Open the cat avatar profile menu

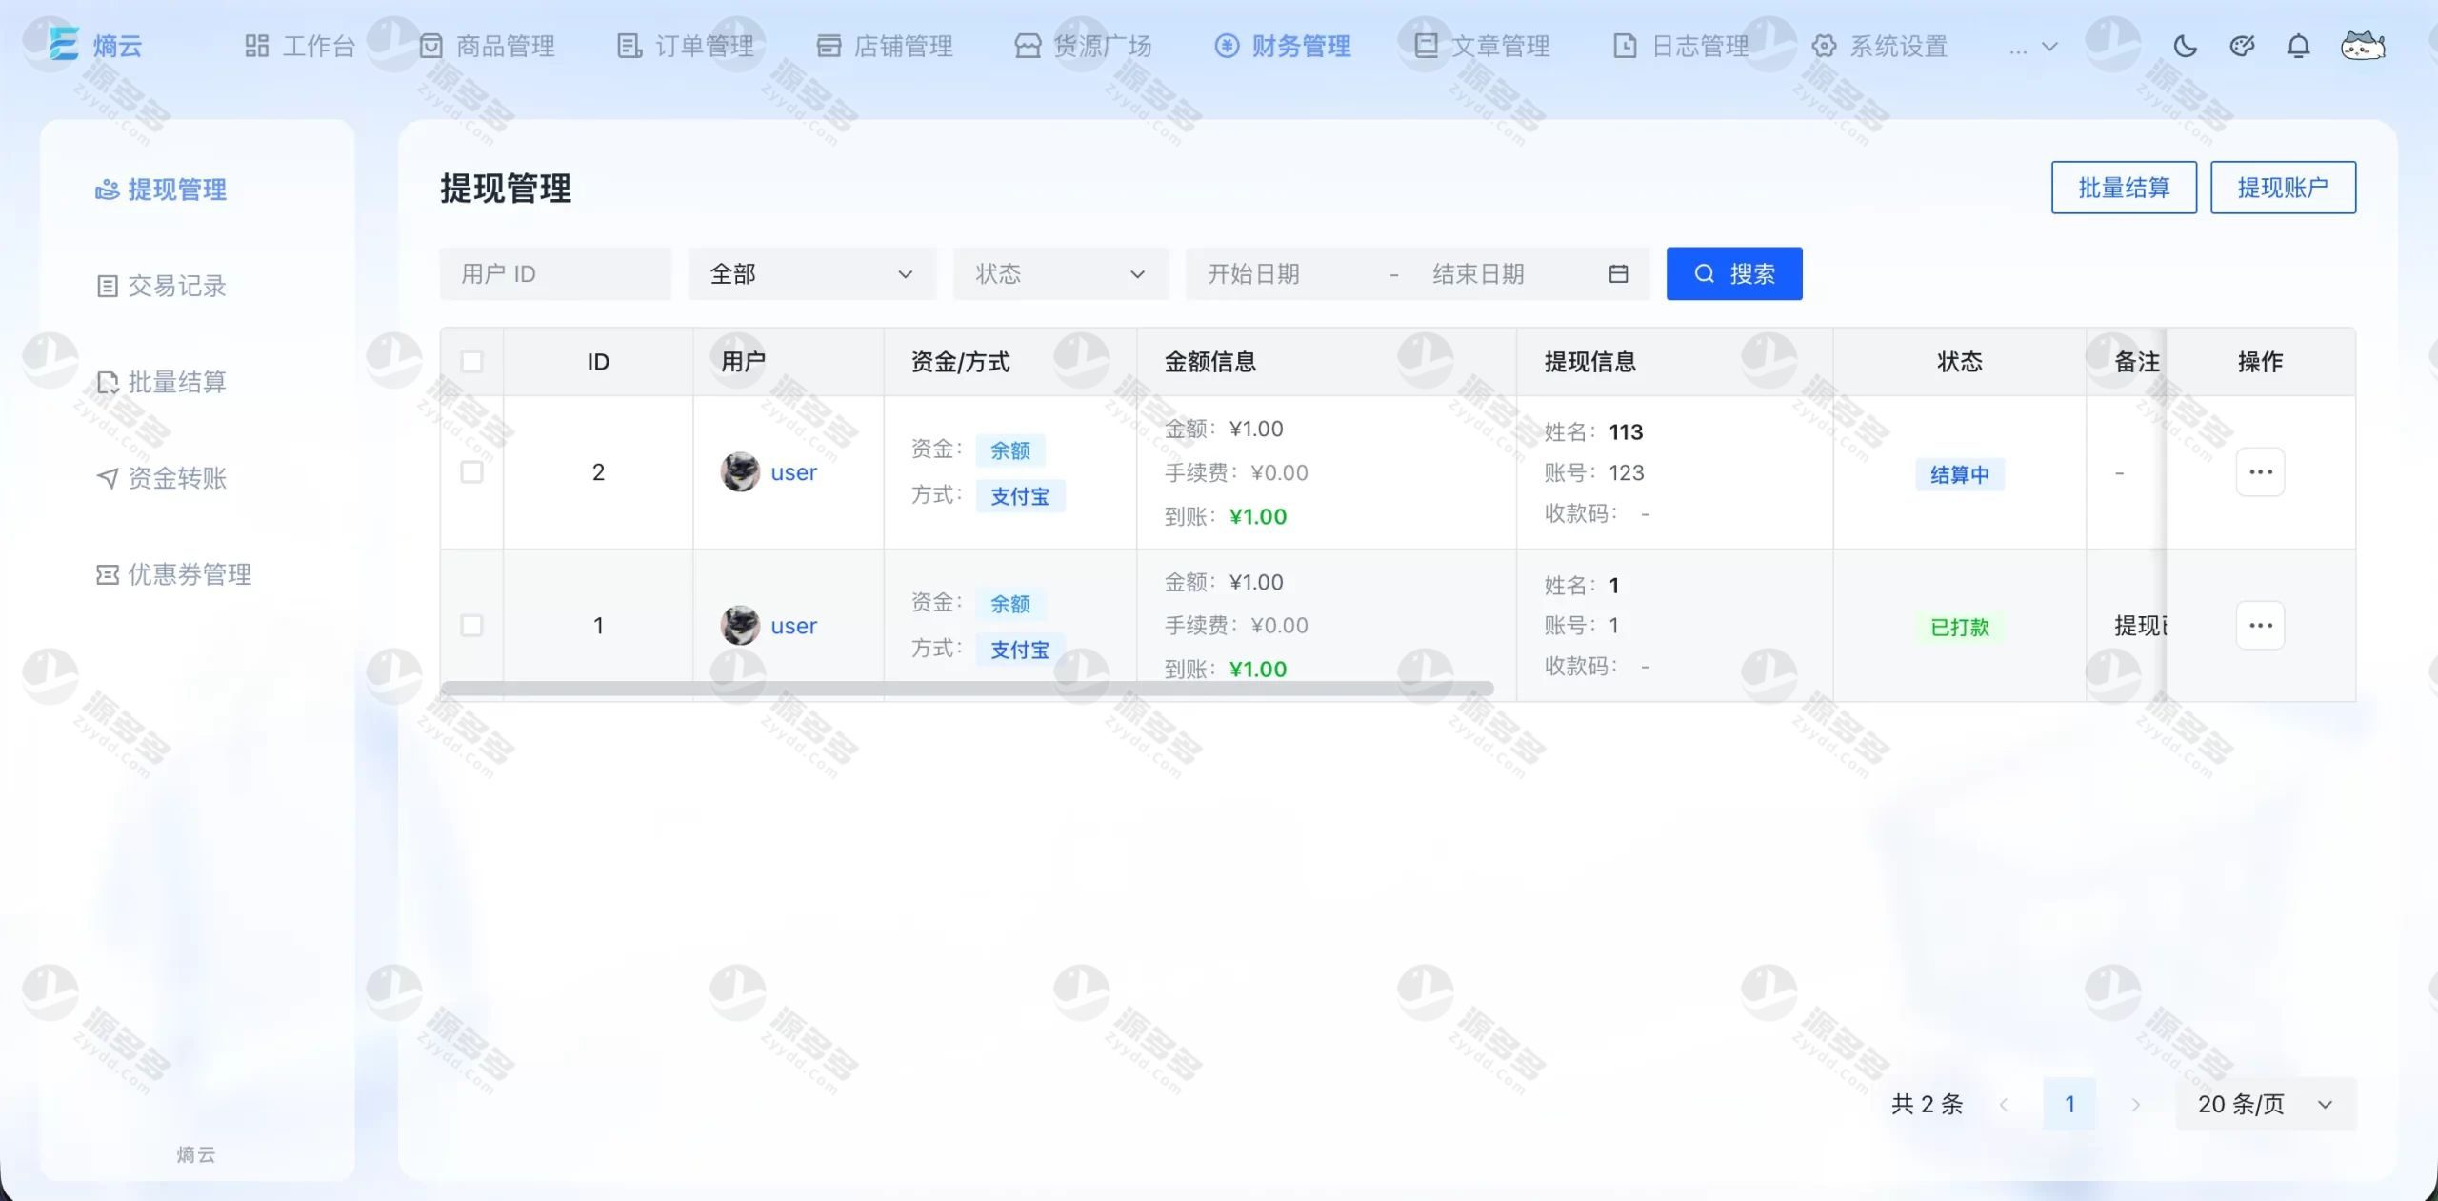point(2363,45)
